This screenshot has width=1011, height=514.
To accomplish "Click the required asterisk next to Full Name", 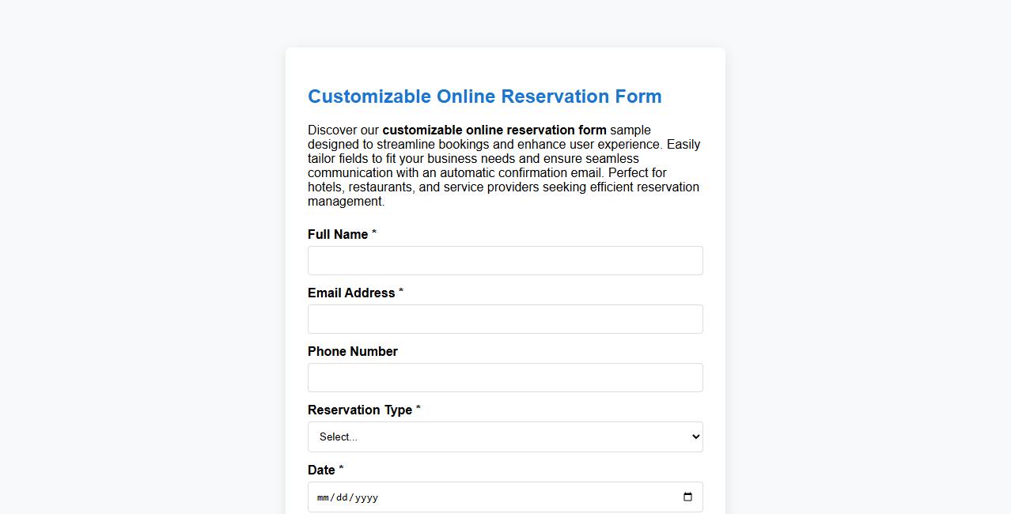I will tap(373, 232).
